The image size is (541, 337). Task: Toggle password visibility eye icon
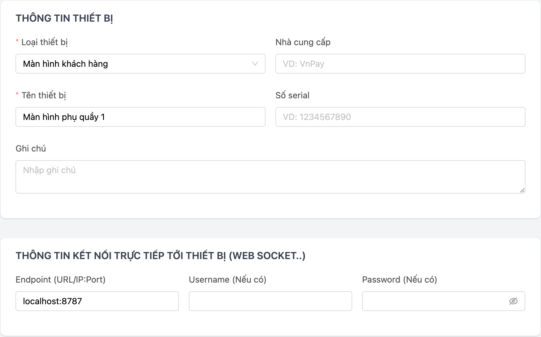pyautogui.click(x=513, y=301)
